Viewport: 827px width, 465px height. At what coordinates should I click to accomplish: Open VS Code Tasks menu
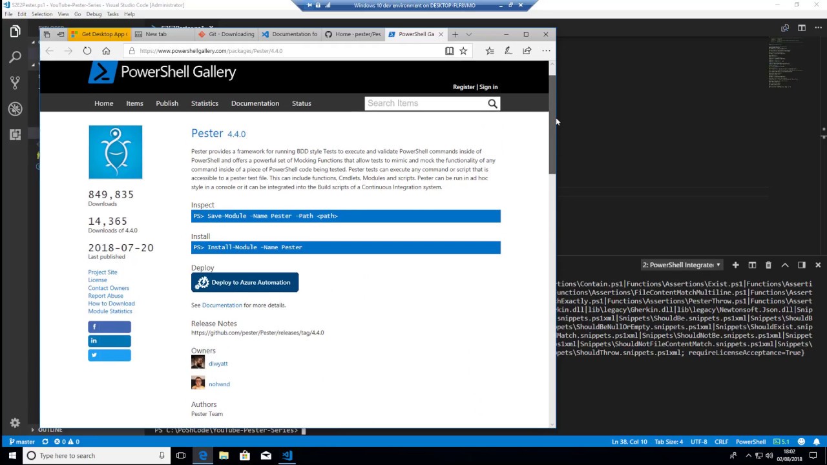pyautogui.click(x=113, y=14)
